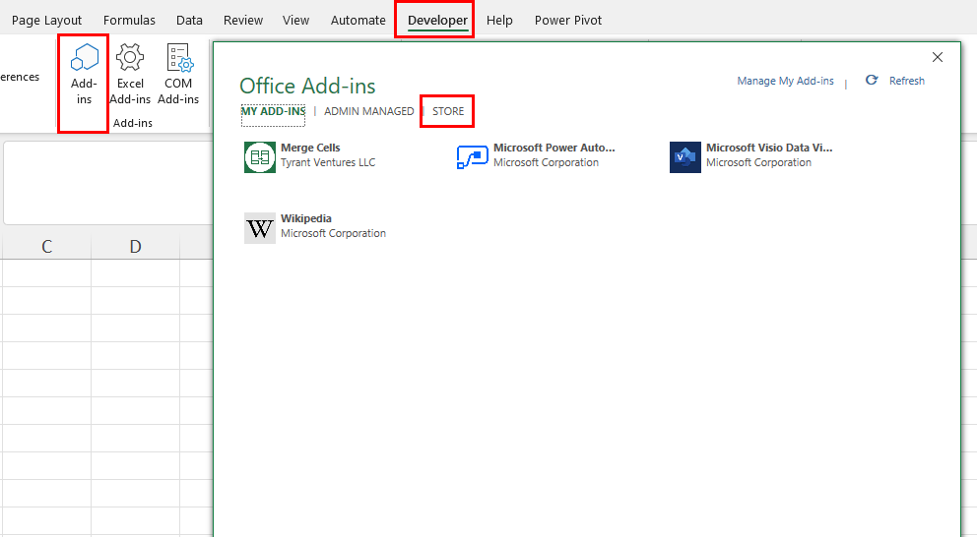977x537 pixels.
Task: Click Microsoft Corporation under Wikipedia
Action: pyautogui.click(x=333, y=233)
